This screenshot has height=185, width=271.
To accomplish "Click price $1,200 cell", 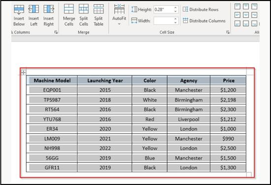I will [228, 90].
